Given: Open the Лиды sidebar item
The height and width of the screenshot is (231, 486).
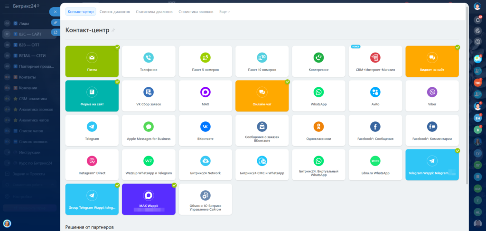Looking at the screenshot, I should pyautogui.click(x=29, y=23).
